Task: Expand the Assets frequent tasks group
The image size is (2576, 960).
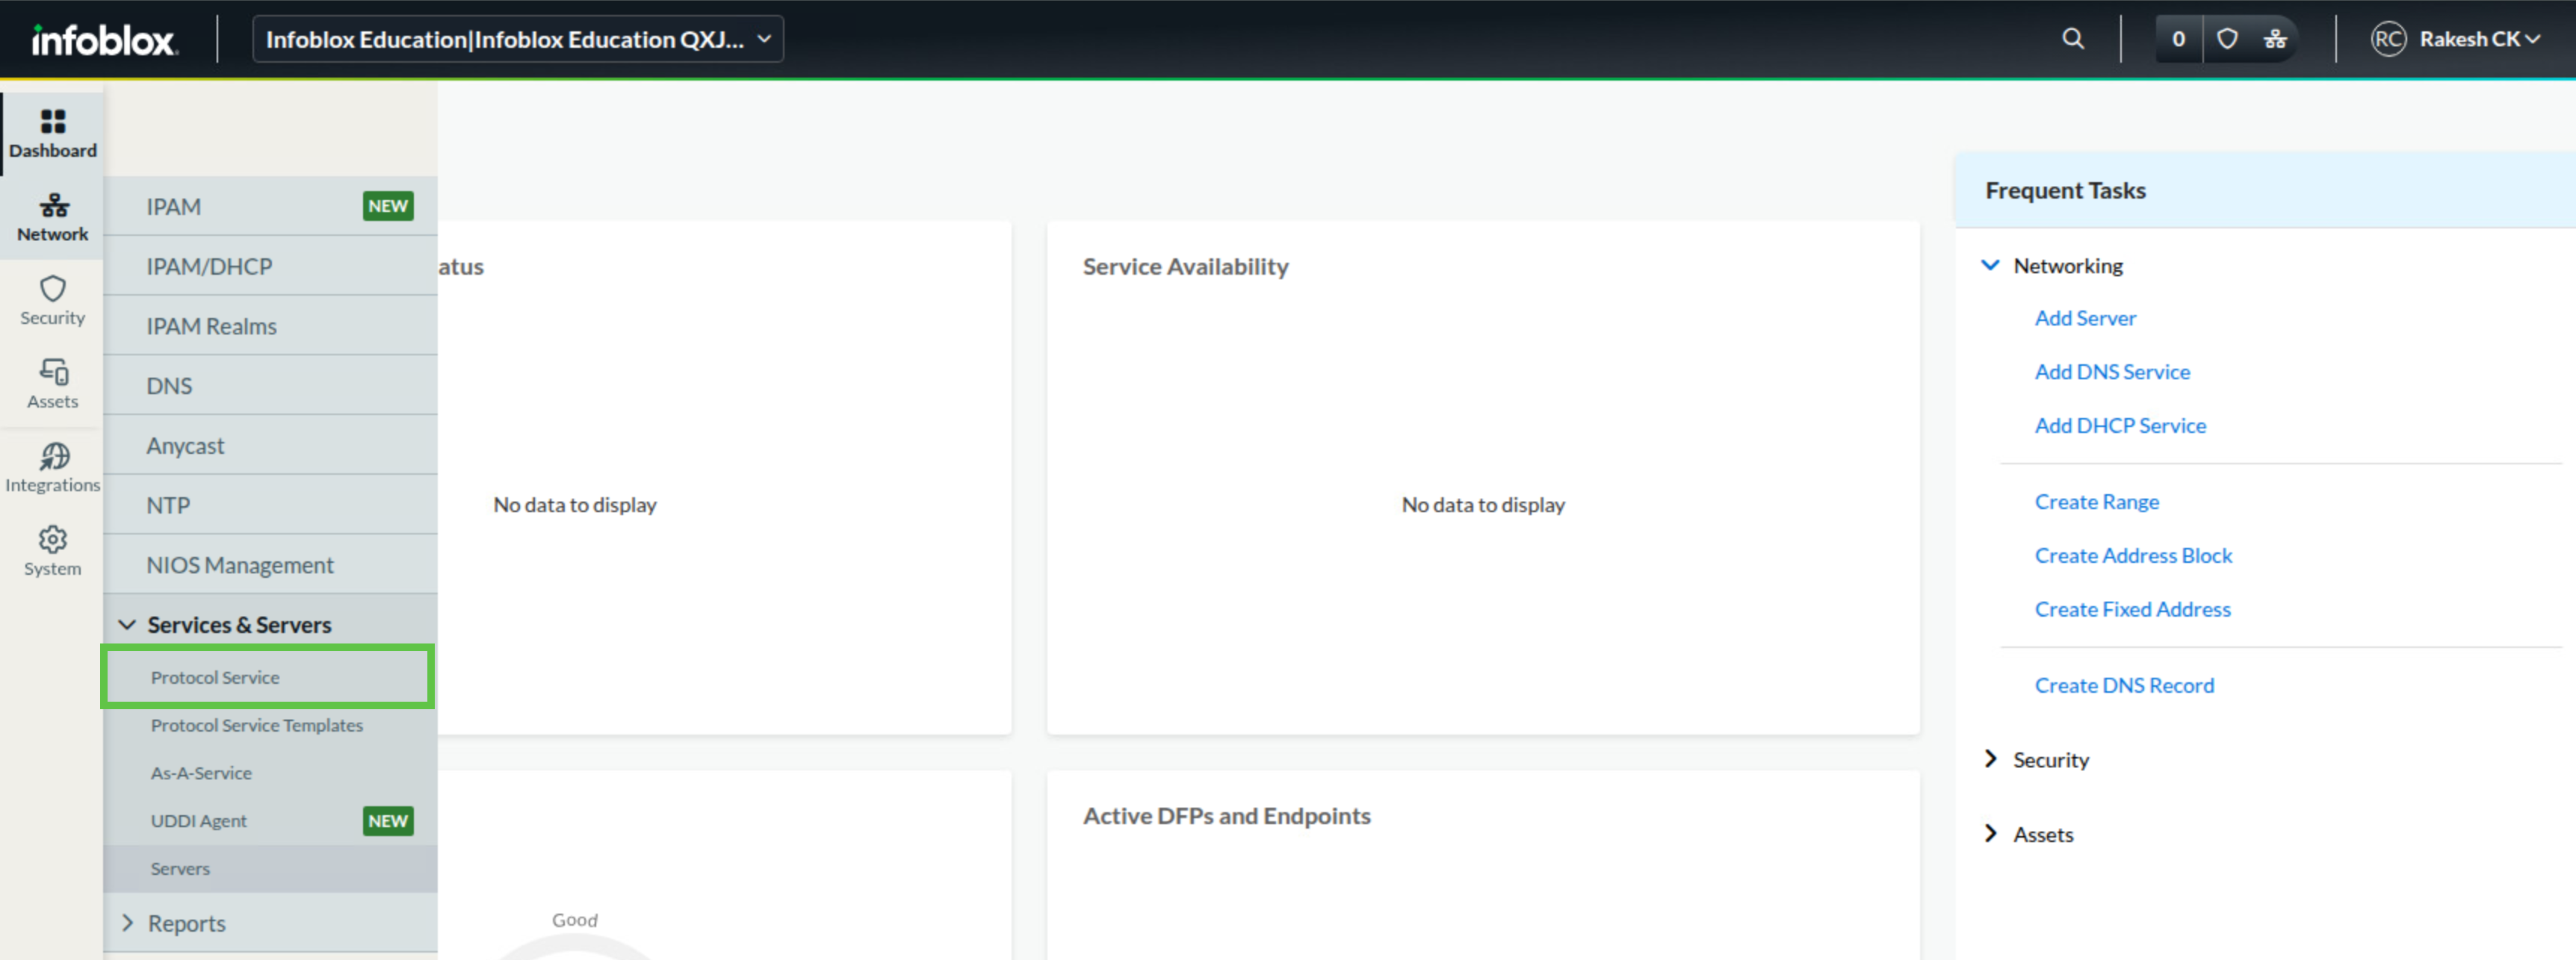Action: pyautogui.click(x=1990, y=833)
